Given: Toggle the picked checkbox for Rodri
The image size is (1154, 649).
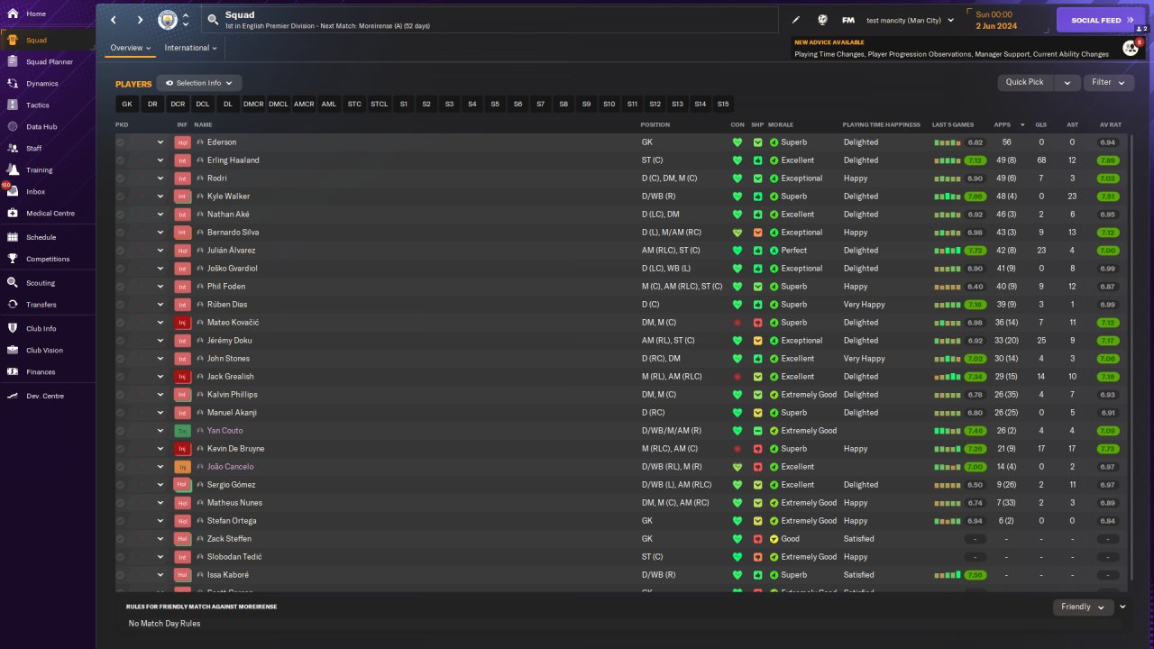Looking at the screenshot, I should pos(121,178).
